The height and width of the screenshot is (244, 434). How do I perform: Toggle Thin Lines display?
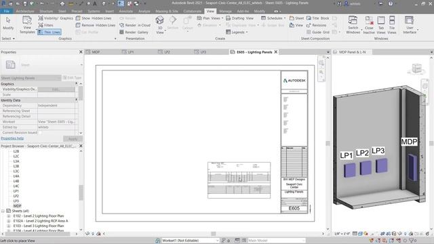point(49,32)
